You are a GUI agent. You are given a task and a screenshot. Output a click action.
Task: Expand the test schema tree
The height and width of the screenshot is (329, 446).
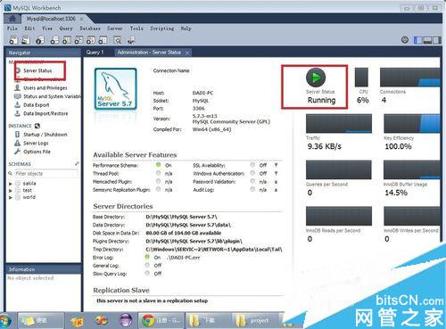(x=11, y=191)
